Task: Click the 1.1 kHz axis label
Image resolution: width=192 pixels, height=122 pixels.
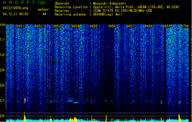Action: [3, 40]
